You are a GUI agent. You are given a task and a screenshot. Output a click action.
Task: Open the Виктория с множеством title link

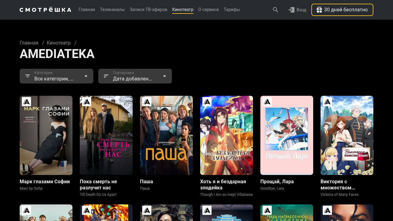pyautogui.click(x=338, y=185)
